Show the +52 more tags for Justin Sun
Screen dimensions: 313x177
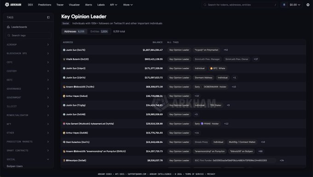pyautogui.click(x=226, y=50)
